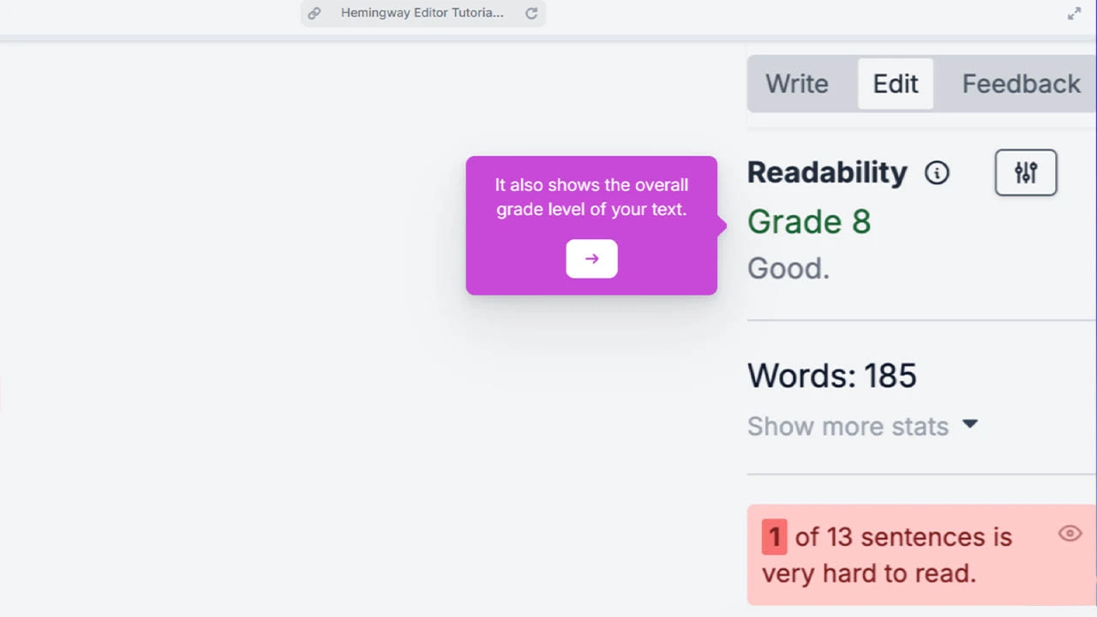1097x617 pixels.
Task: Click the triangle next to Show more stats
Action: coord(970,424)
